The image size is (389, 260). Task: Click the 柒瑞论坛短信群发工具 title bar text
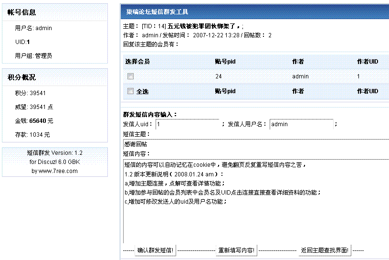158,11
